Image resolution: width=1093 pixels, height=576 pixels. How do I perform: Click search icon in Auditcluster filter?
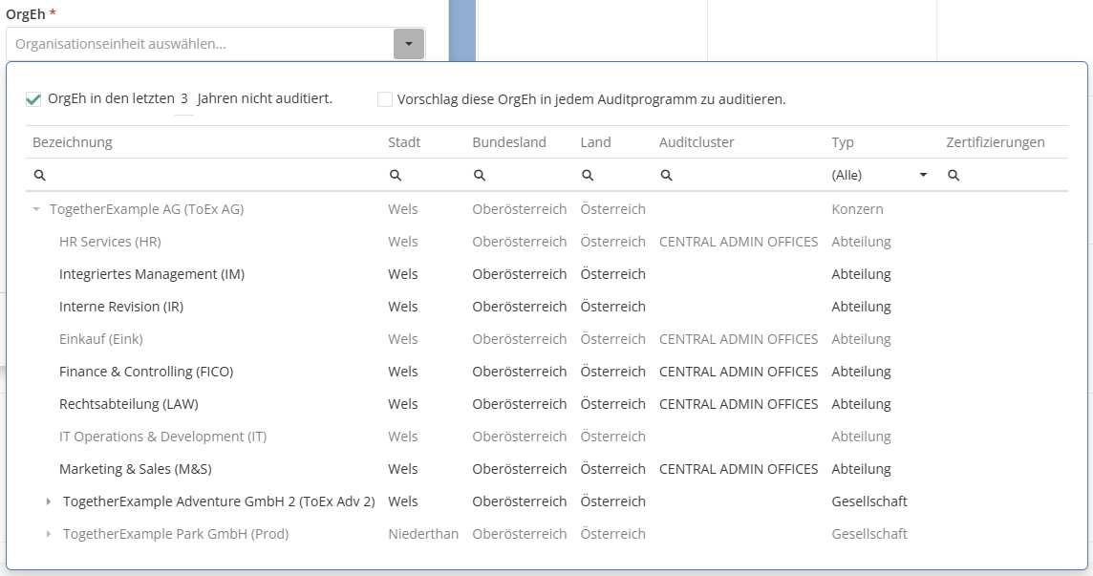[x=666, y=176]
